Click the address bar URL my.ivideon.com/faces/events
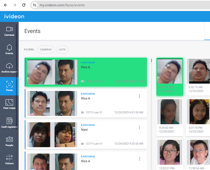The image size is (210, 170). pyautogui.click(x=62, y=5)
